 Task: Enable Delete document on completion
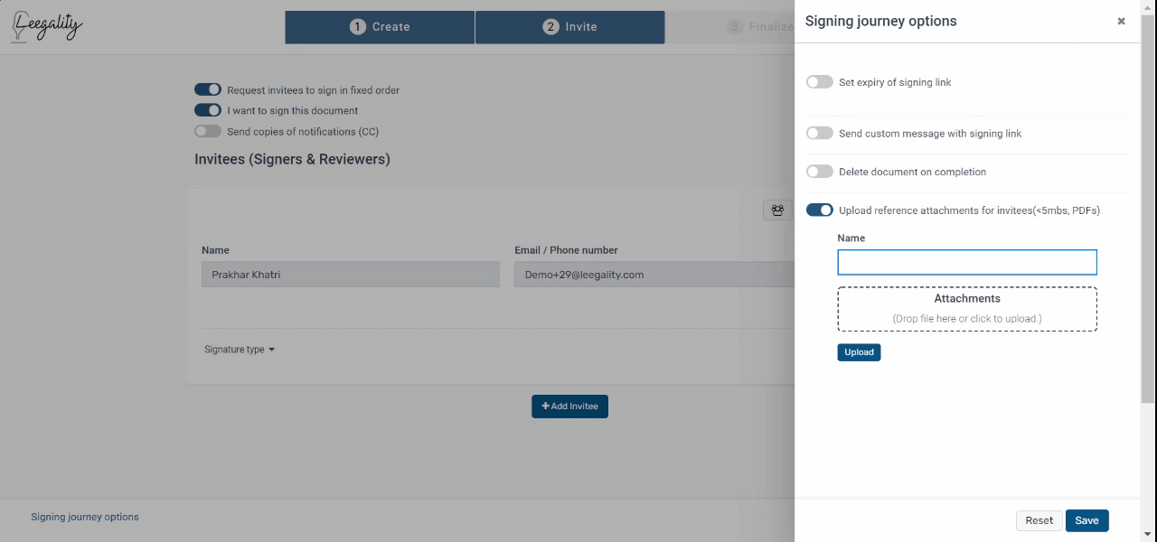820,172
